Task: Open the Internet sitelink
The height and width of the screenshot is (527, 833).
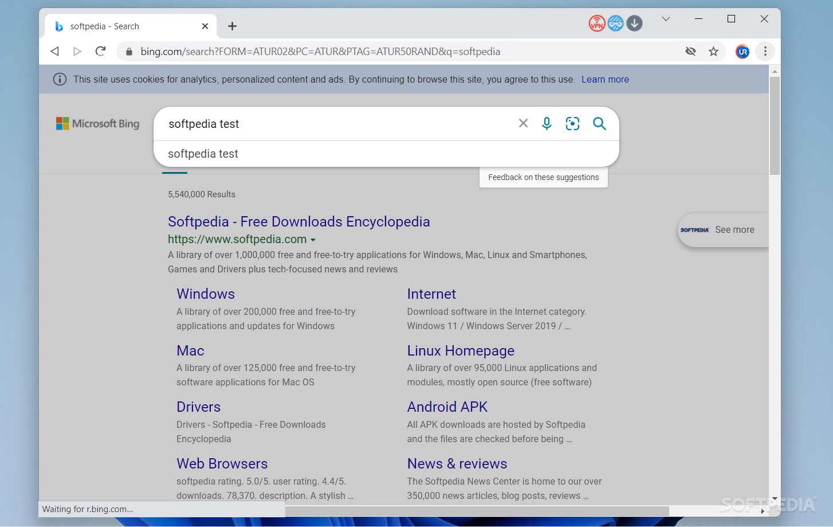Action: pyautogui.click(x=431, y=294)
